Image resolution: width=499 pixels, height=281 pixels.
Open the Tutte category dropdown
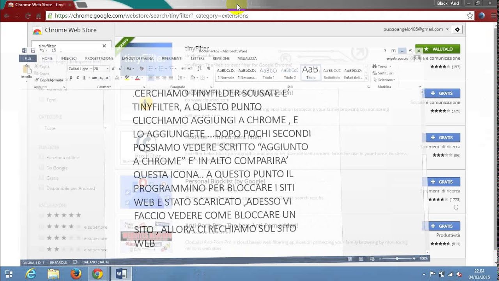(x=74, y=128)
